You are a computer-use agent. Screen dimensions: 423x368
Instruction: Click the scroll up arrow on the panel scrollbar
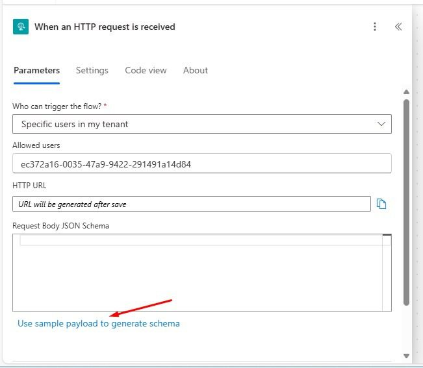[406, 92]
